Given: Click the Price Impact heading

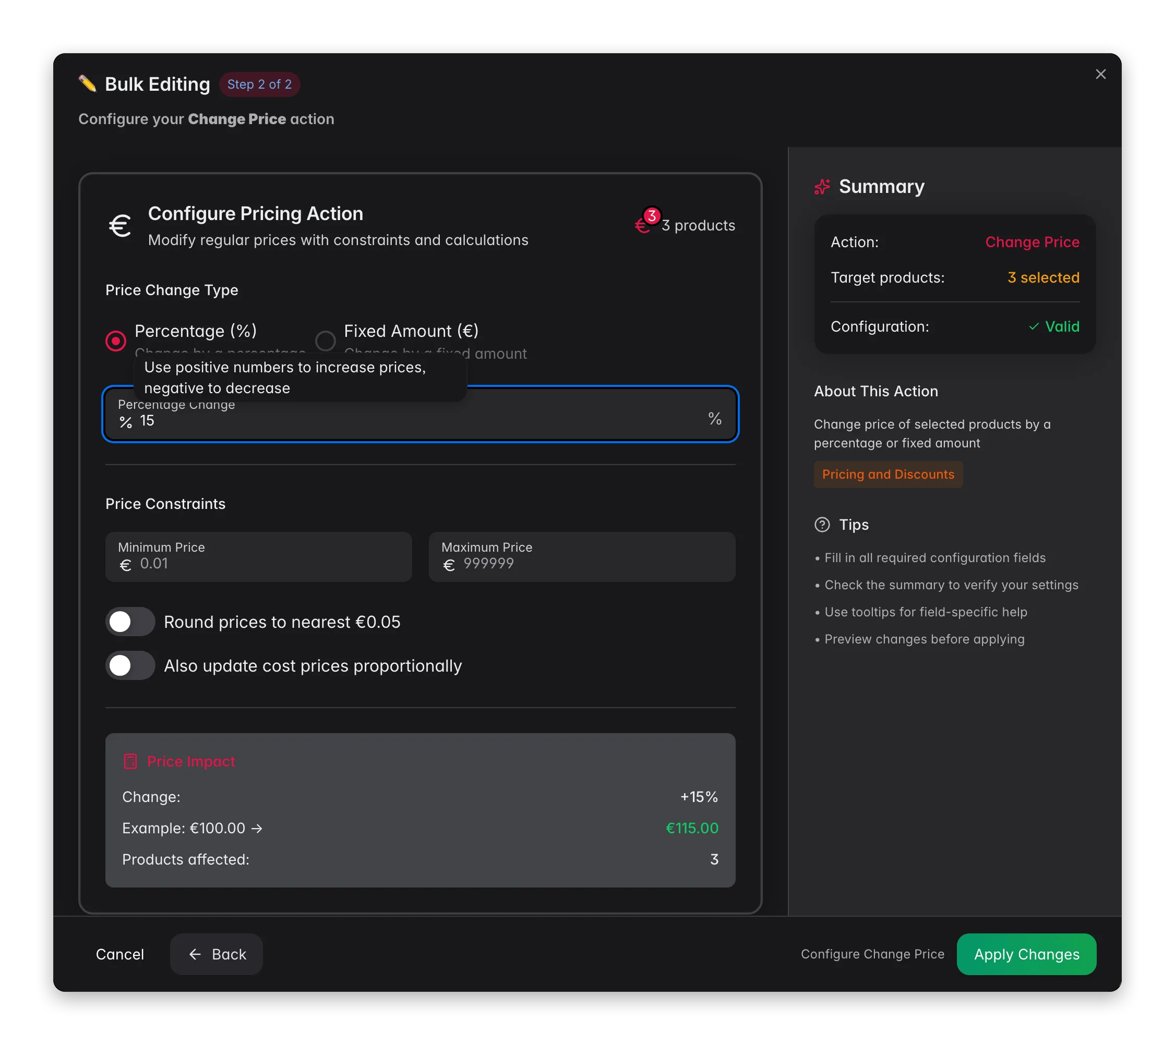Looking at the screenshot, I should click(191, 761).
